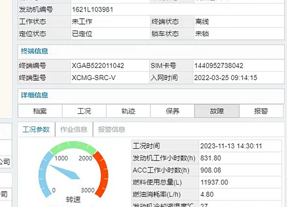287x207 pixels.
Task: Click the 发动机工作小时数(h) label
Action: coord(164,158)
